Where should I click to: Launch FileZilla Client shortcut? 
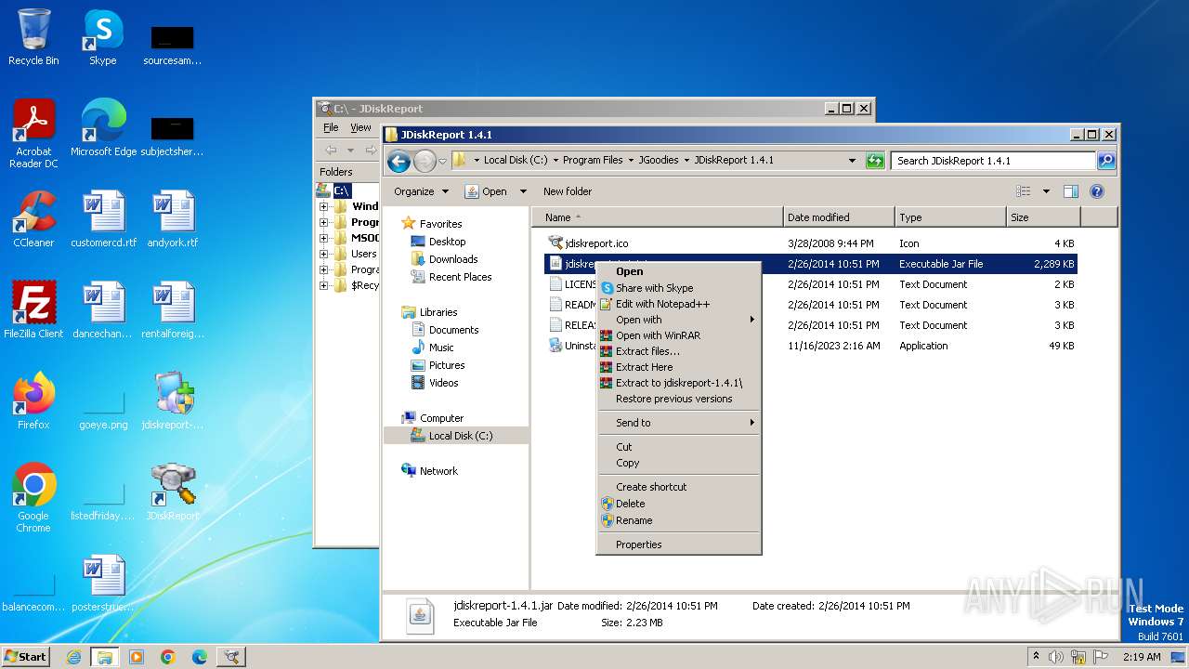(x=33, y=310)
